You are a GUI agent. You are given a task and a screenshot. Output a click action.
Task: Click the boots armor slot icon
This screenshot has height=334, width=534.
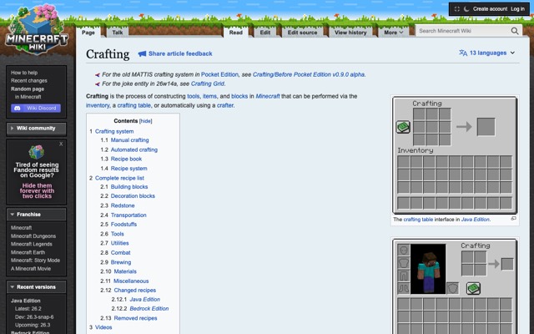pyautogui.click(x=404, y=288)
